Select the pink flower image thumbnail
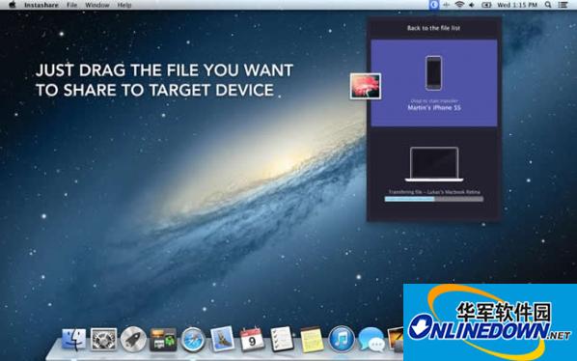 tap(366, 86)
